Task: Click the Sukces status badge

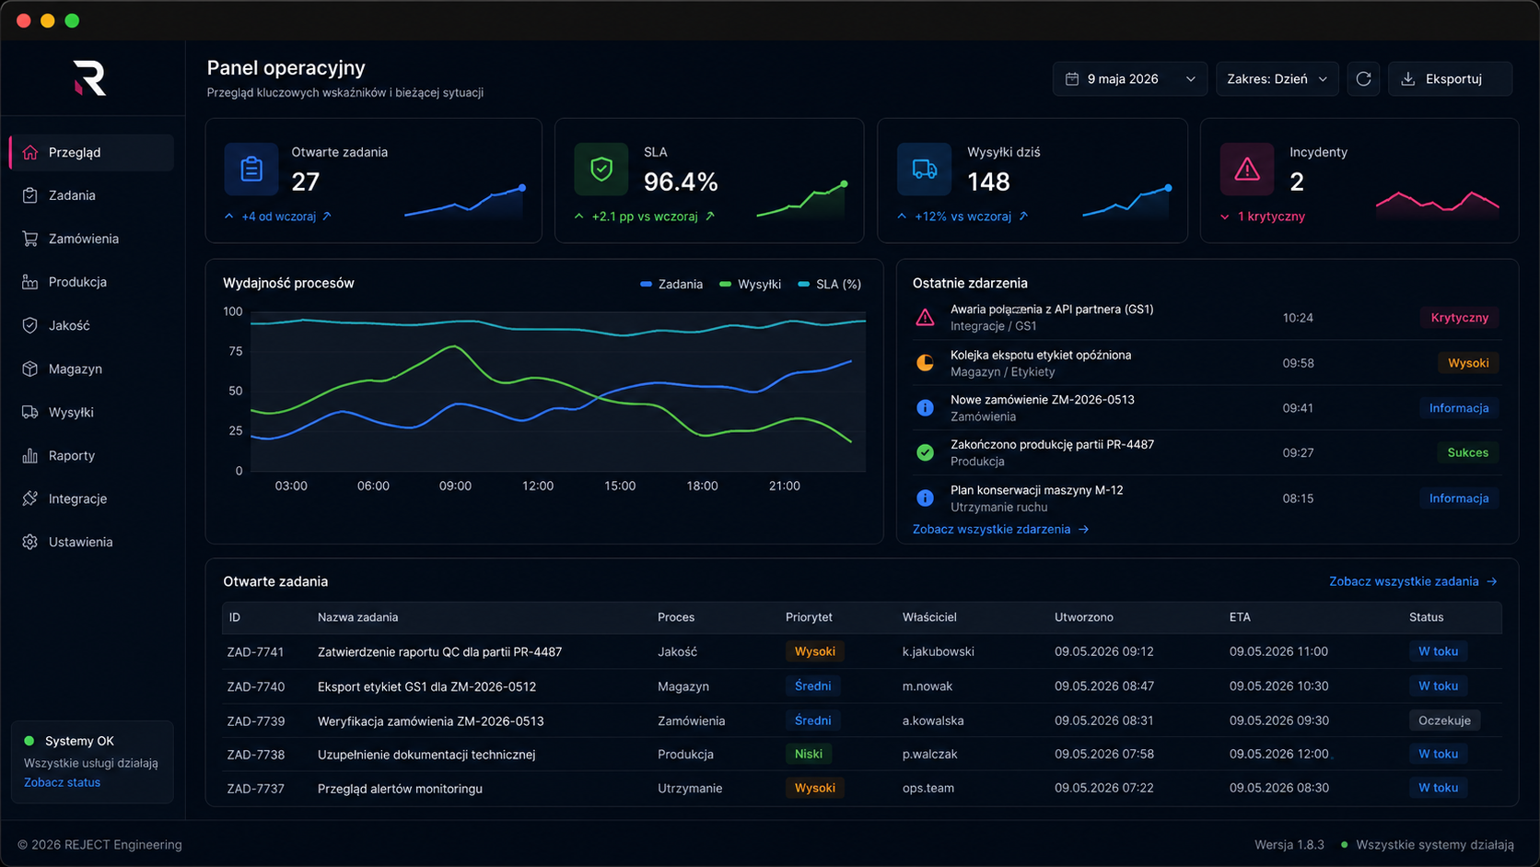Action: pyautogui.click(x=1467, y=452)
